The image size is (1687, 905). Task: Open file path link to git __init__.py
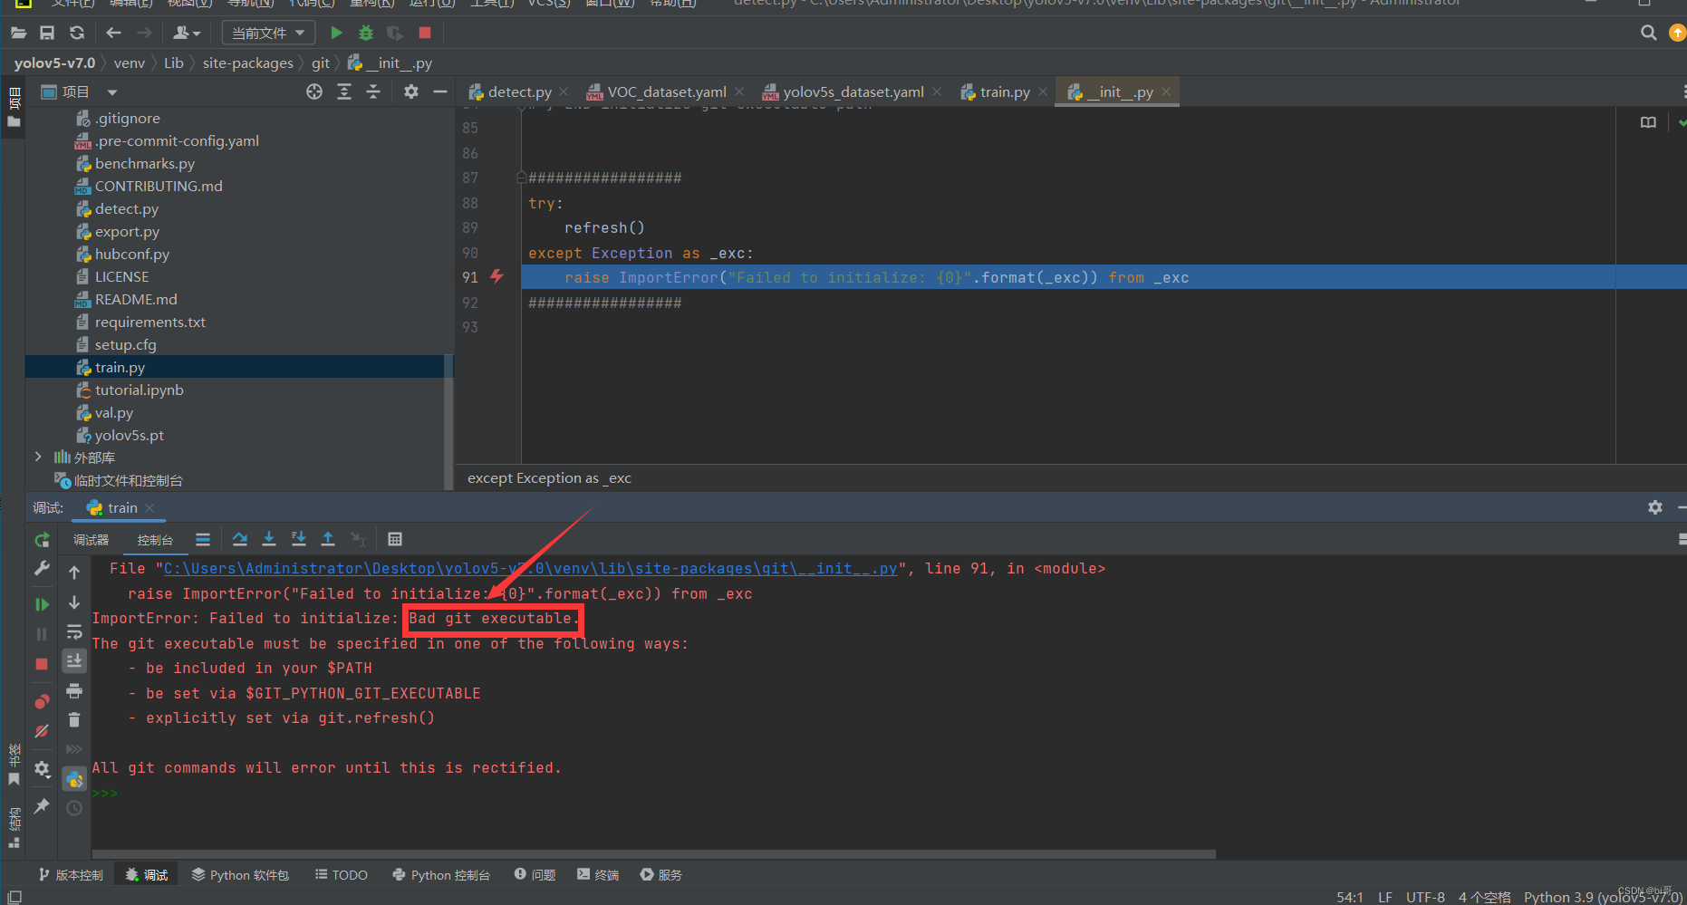[531, 569]
